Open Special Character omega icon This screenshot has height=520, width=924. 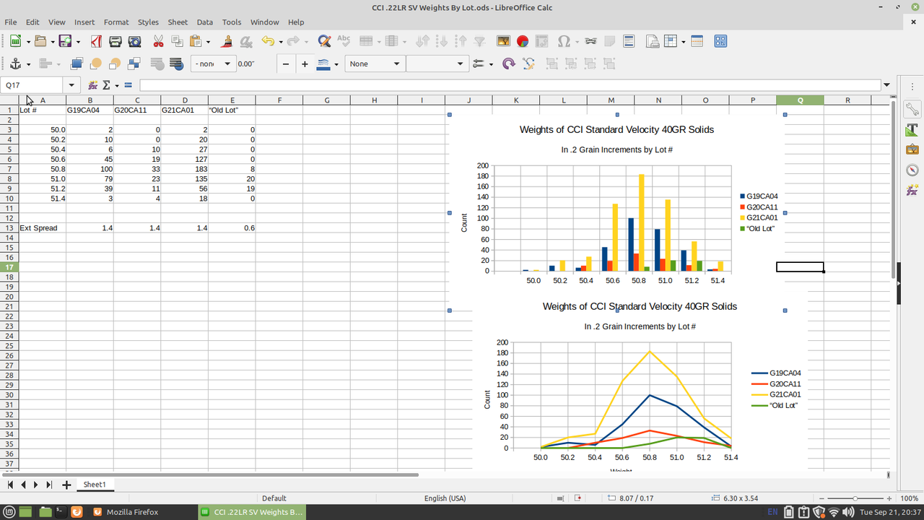(565, 41)
